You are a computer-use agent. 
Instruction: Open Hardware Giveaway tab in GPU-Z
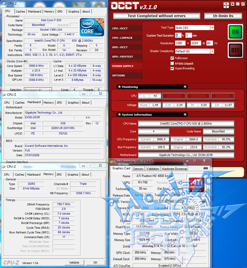click(174, 169)
